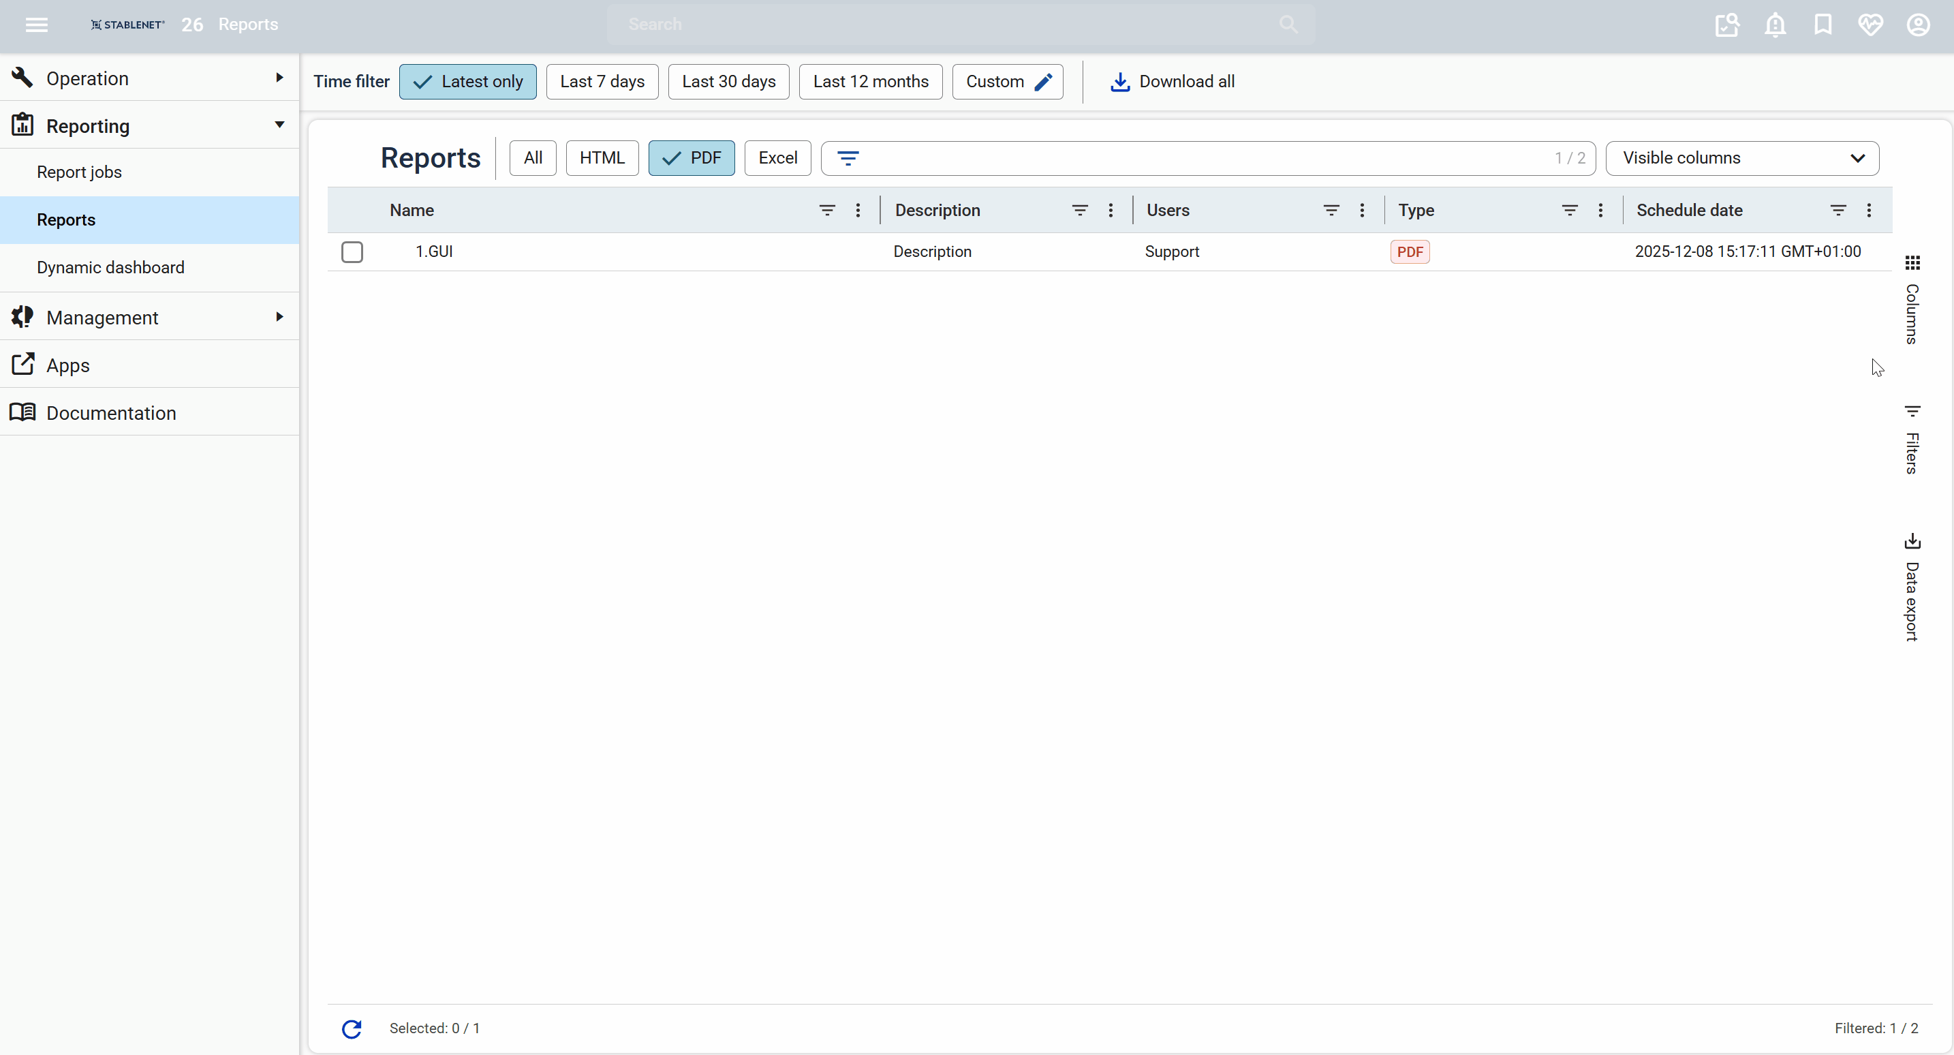Open the Columns side panel
This screenshot has height=1055, width=1954.
(x=1912, y=300)
